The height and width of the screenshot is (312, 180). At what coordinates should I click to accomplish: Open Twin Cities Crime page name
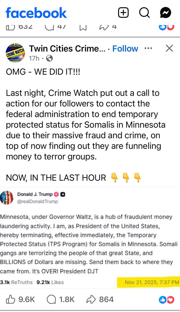tap(67, 49)
